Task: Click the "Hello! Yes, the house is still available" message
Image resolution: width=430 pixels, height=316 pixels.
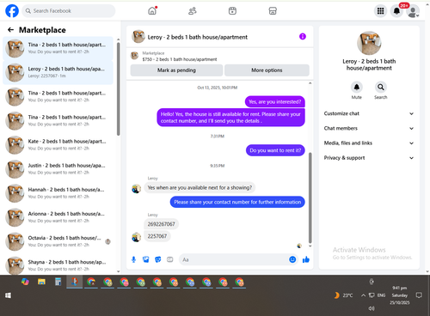Action: (x=230, y=118)
